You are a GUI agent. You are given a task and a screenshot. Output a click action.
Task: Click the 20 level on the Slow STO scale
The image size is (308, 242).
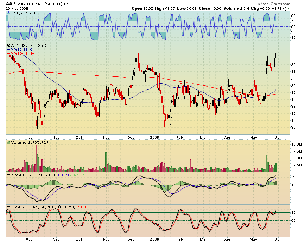(293, 229)
